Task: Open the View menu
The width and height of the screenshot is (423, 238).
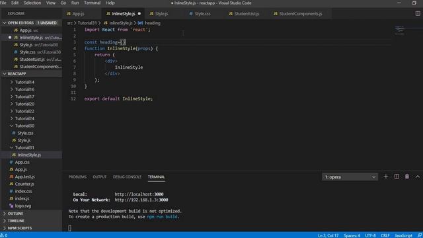Action: click(51, 3)
